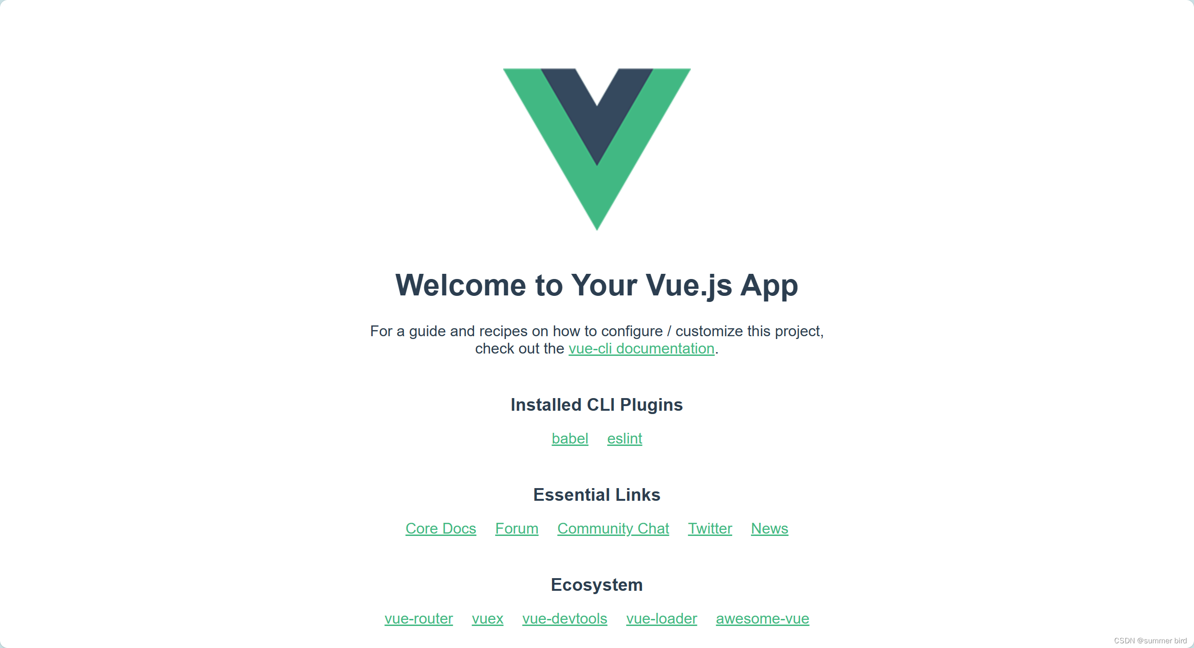Viewport: 1194px width, 648px height.
Task: Expand the Ecosystem section
Action: 597,584
